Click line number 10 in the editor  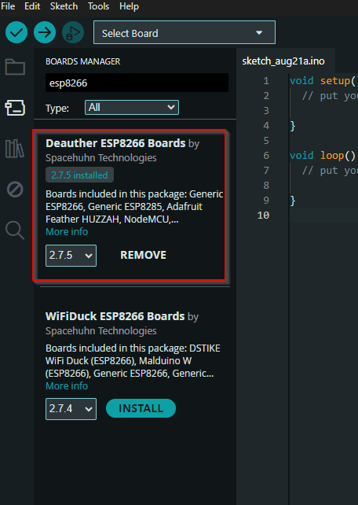263,216
